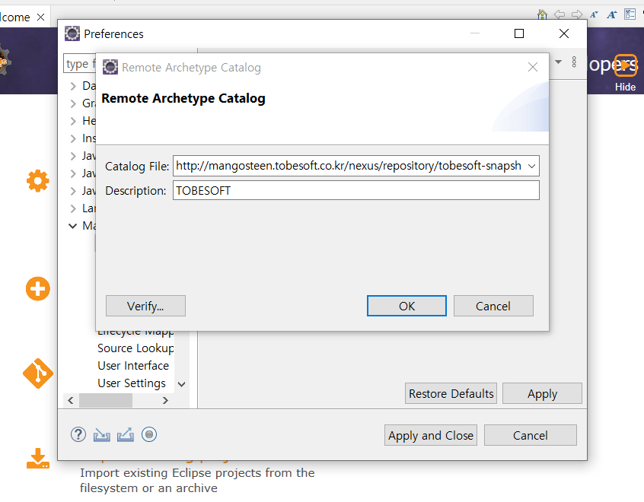
Task: Close the Welcome tab
Action: click(x=40, y=17)
